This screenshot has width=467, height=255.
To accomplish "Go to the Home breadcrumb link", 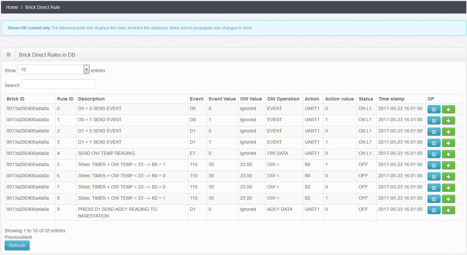I will 12,7.
